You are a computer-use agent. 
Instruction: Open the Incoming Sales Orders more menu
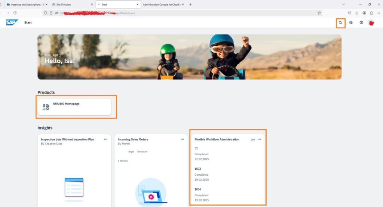tap(183, 139)
